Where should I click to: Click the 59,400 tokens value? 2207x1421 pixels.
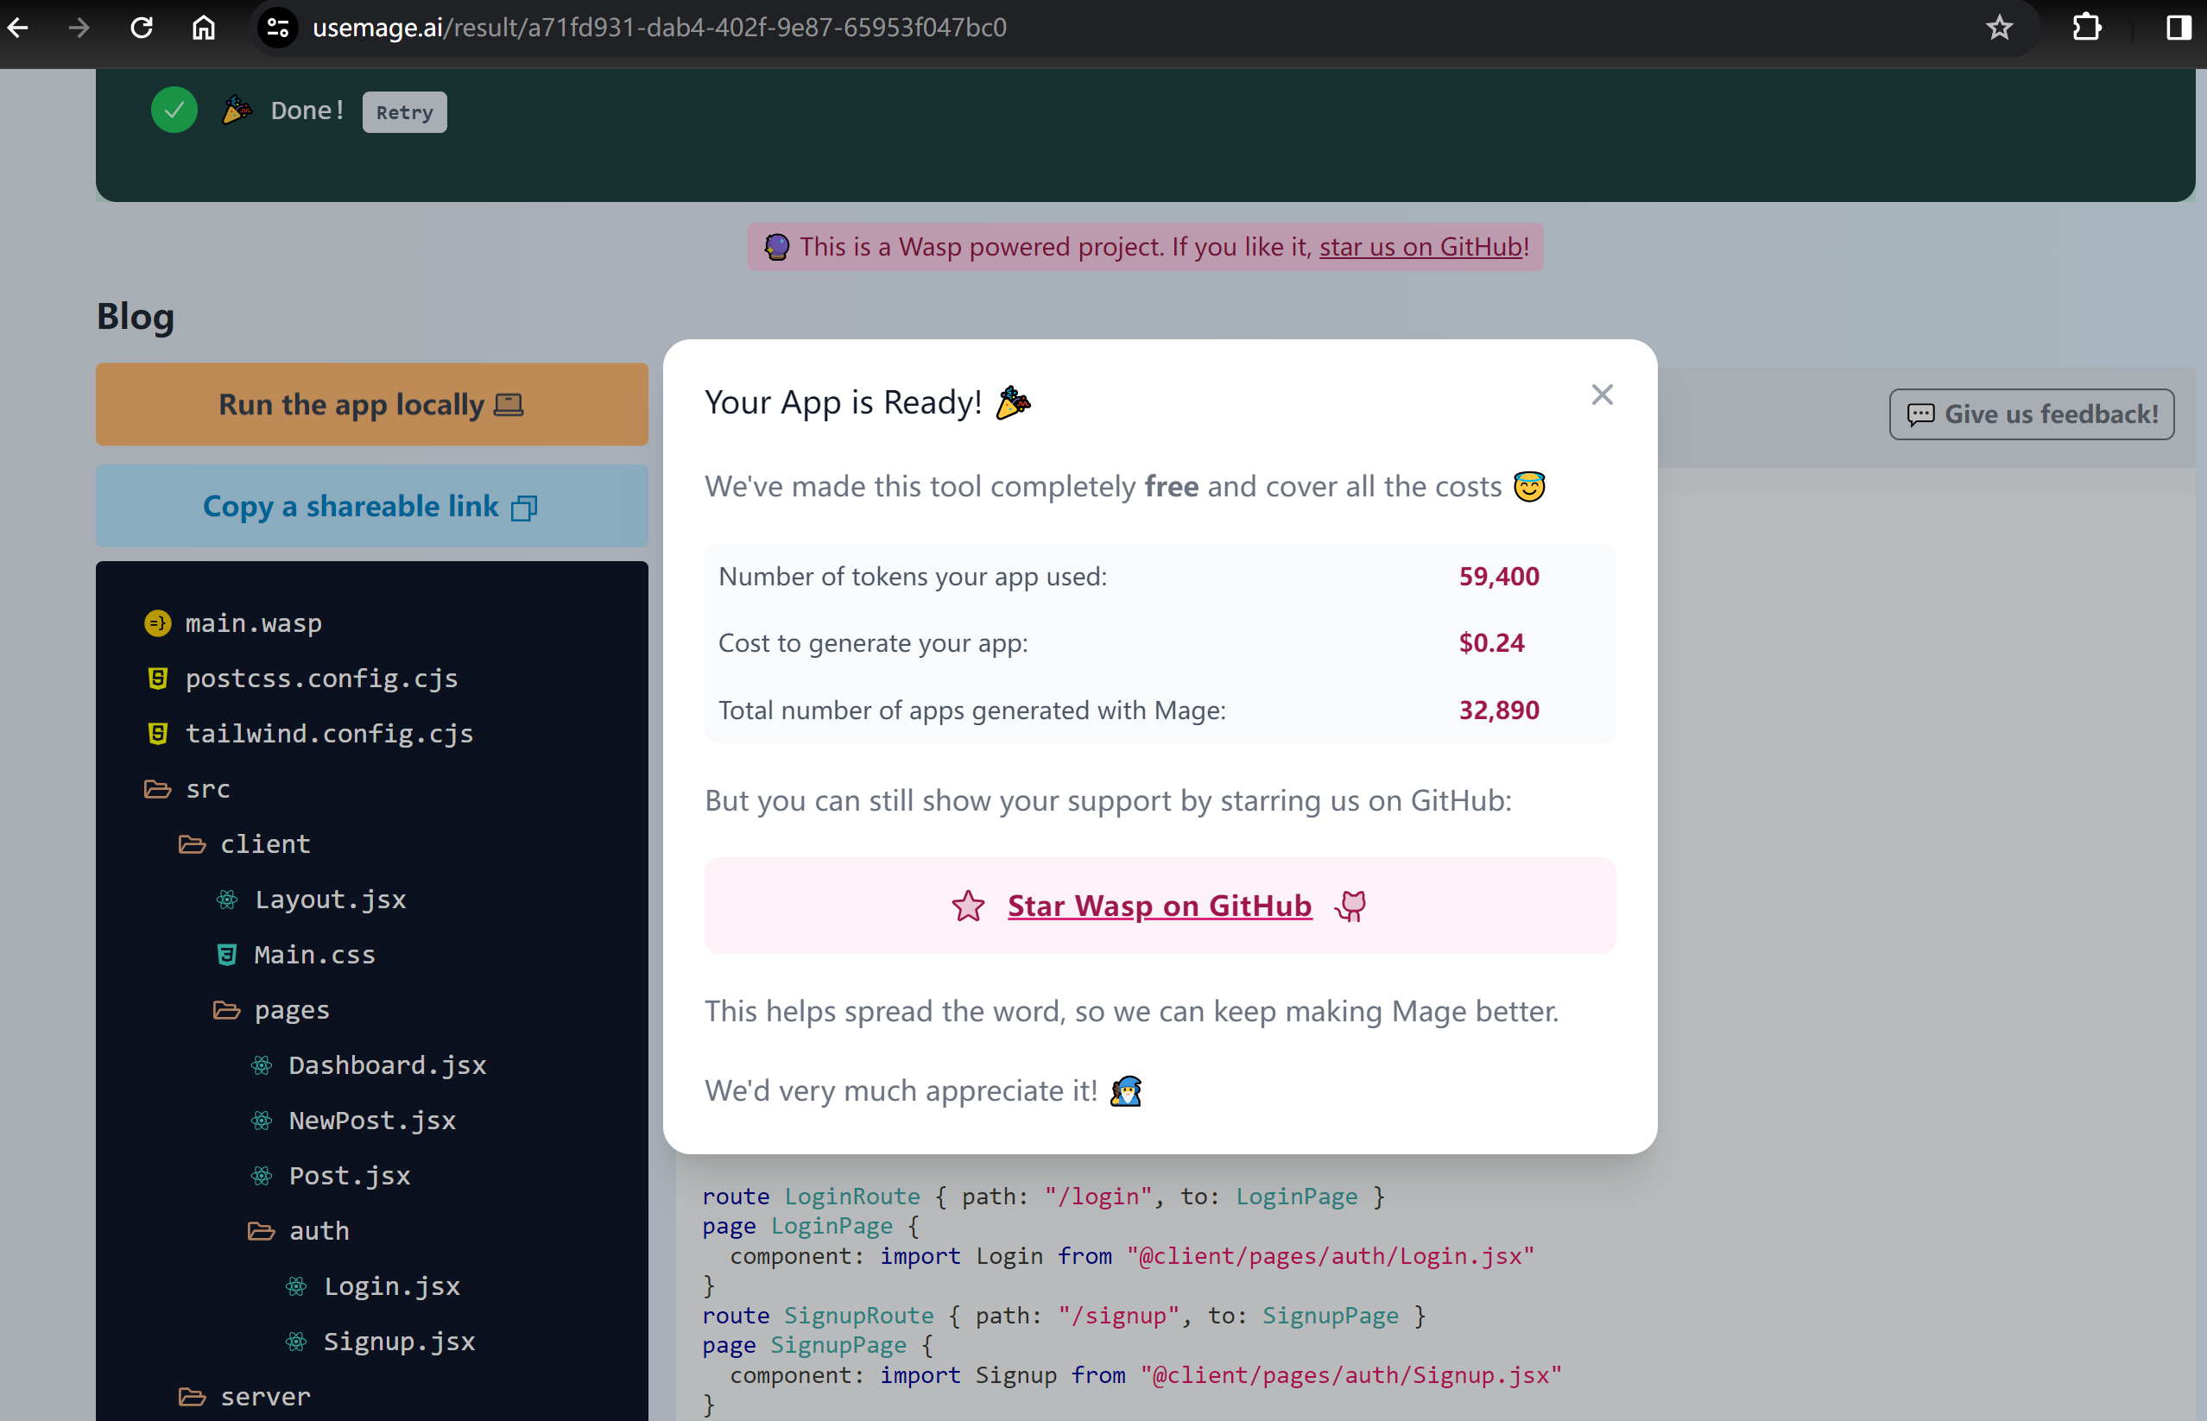point(1498,577)
